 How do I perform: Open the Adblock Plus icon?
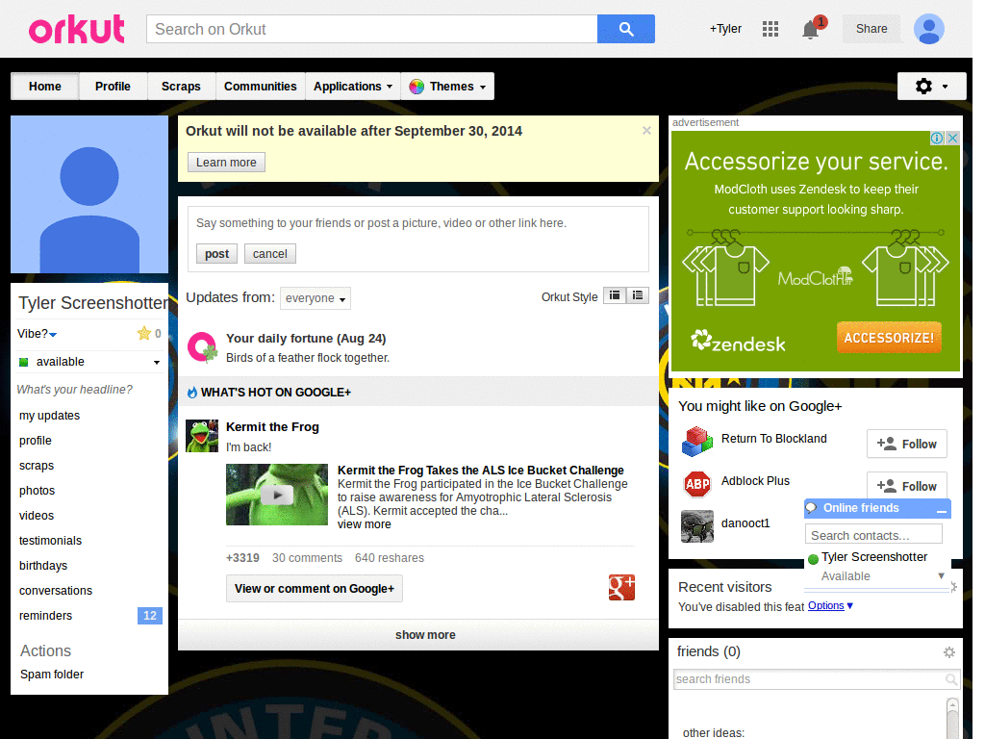click(x=697, y=484)
